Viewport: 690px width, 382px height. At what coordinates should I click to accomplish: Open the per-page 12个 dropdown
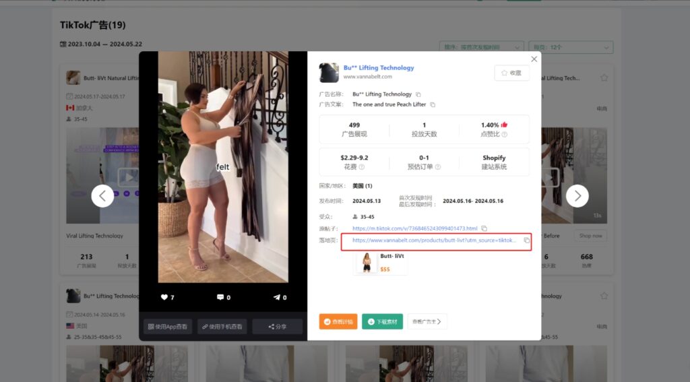coord(571,47)
